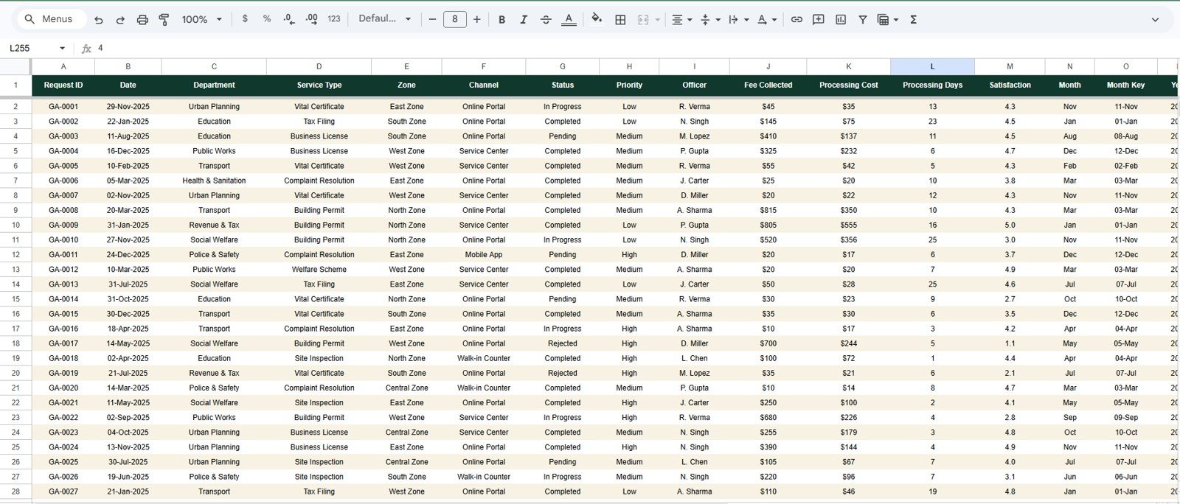Select Welfare Scheme service type cell
The width and height of the screenshot is (1180, 504).
point(319,270)
